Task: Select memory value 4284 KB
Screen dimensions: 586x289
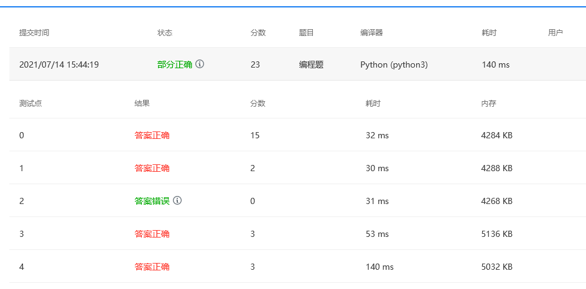Action: point(496,136)
